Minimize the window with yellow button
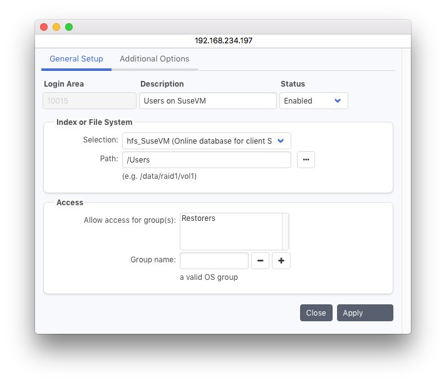This screenshot has width=446, height=384. tap(56, 27)
